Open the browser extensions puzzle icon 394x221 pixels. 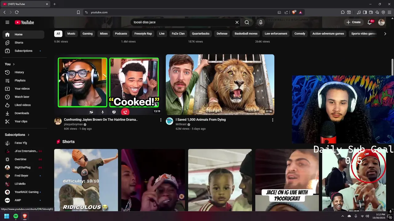tap(343, 12)
